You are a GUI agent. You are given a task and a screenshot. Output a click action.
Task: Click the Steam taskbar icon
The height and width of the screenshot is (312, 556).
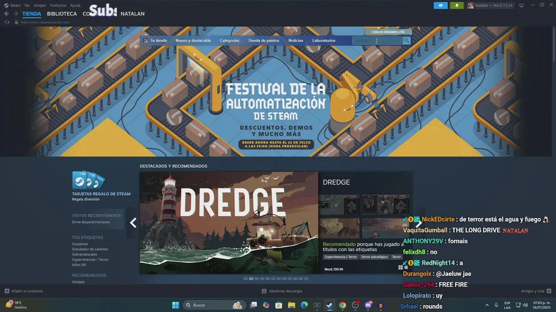(x=330, y=305)
